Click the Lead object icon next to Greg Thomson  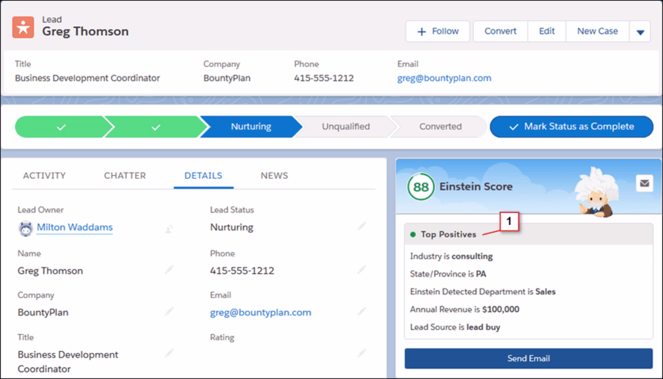tap(23, 27)
